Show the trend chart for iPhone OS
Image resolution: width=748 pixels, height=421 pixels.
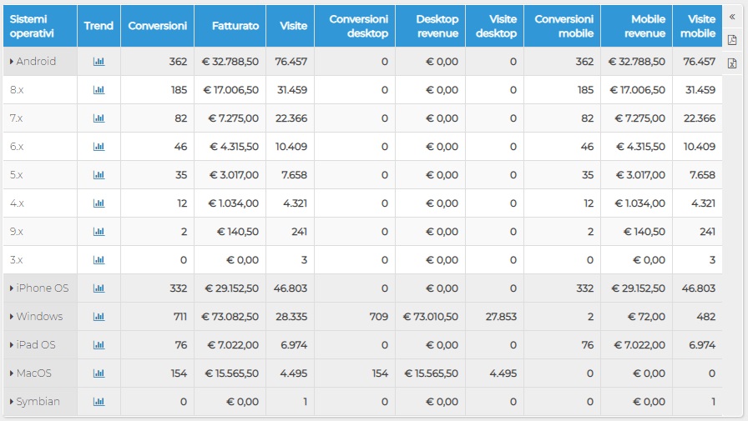(x=99, y=288)
